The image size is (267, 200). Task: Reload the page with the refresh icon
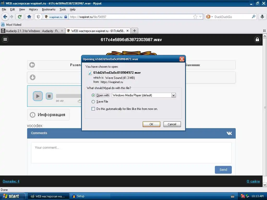20,17
